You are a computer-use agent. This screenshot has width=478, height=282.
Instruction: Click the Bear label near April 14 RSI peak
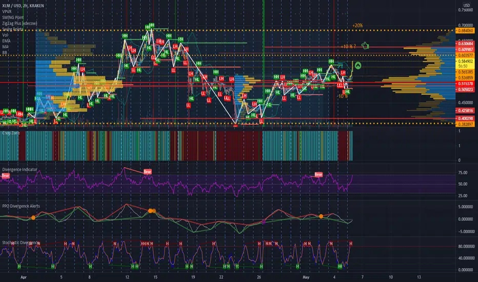click(147, 172)
